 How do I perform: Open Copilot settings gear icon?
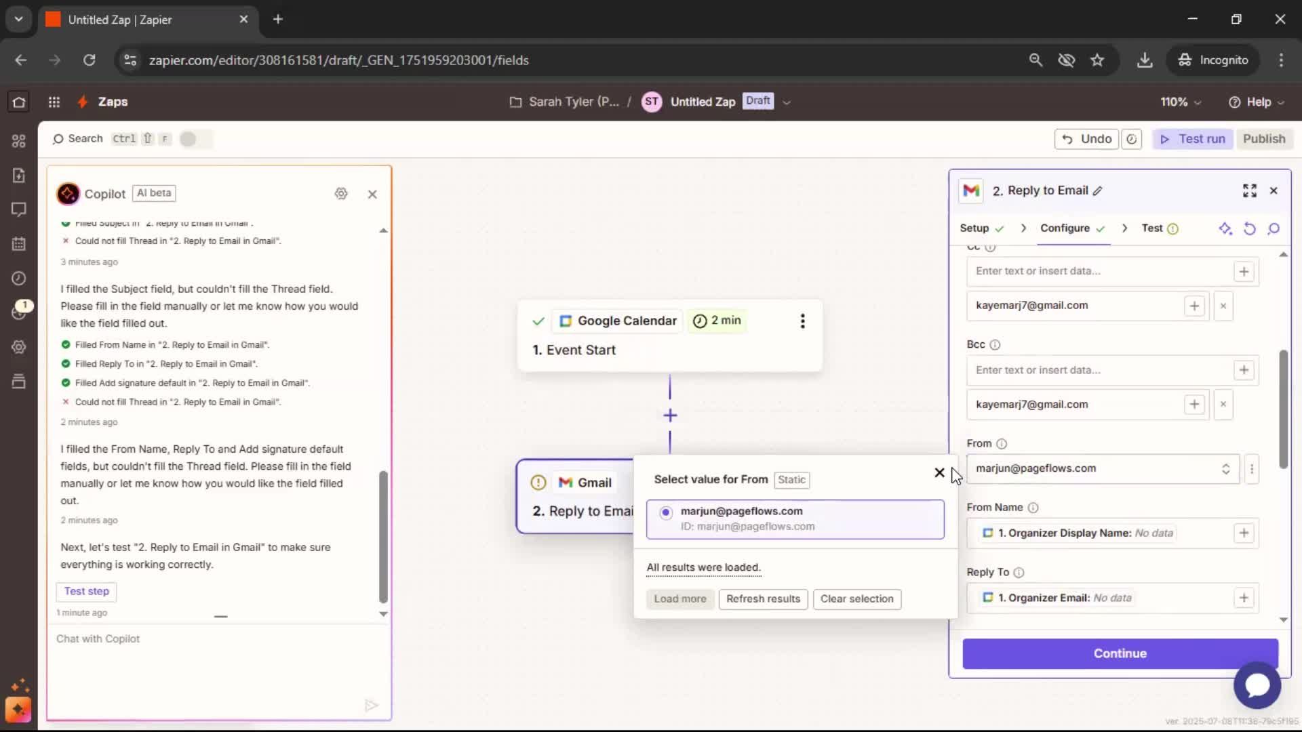(x=341, y=194)
